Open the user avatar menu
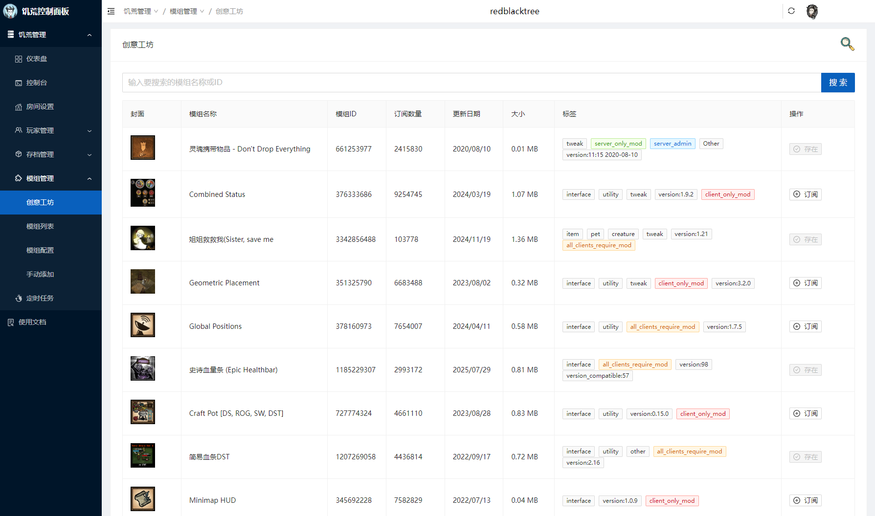The image size is (875, 516). tap(812, 11)
